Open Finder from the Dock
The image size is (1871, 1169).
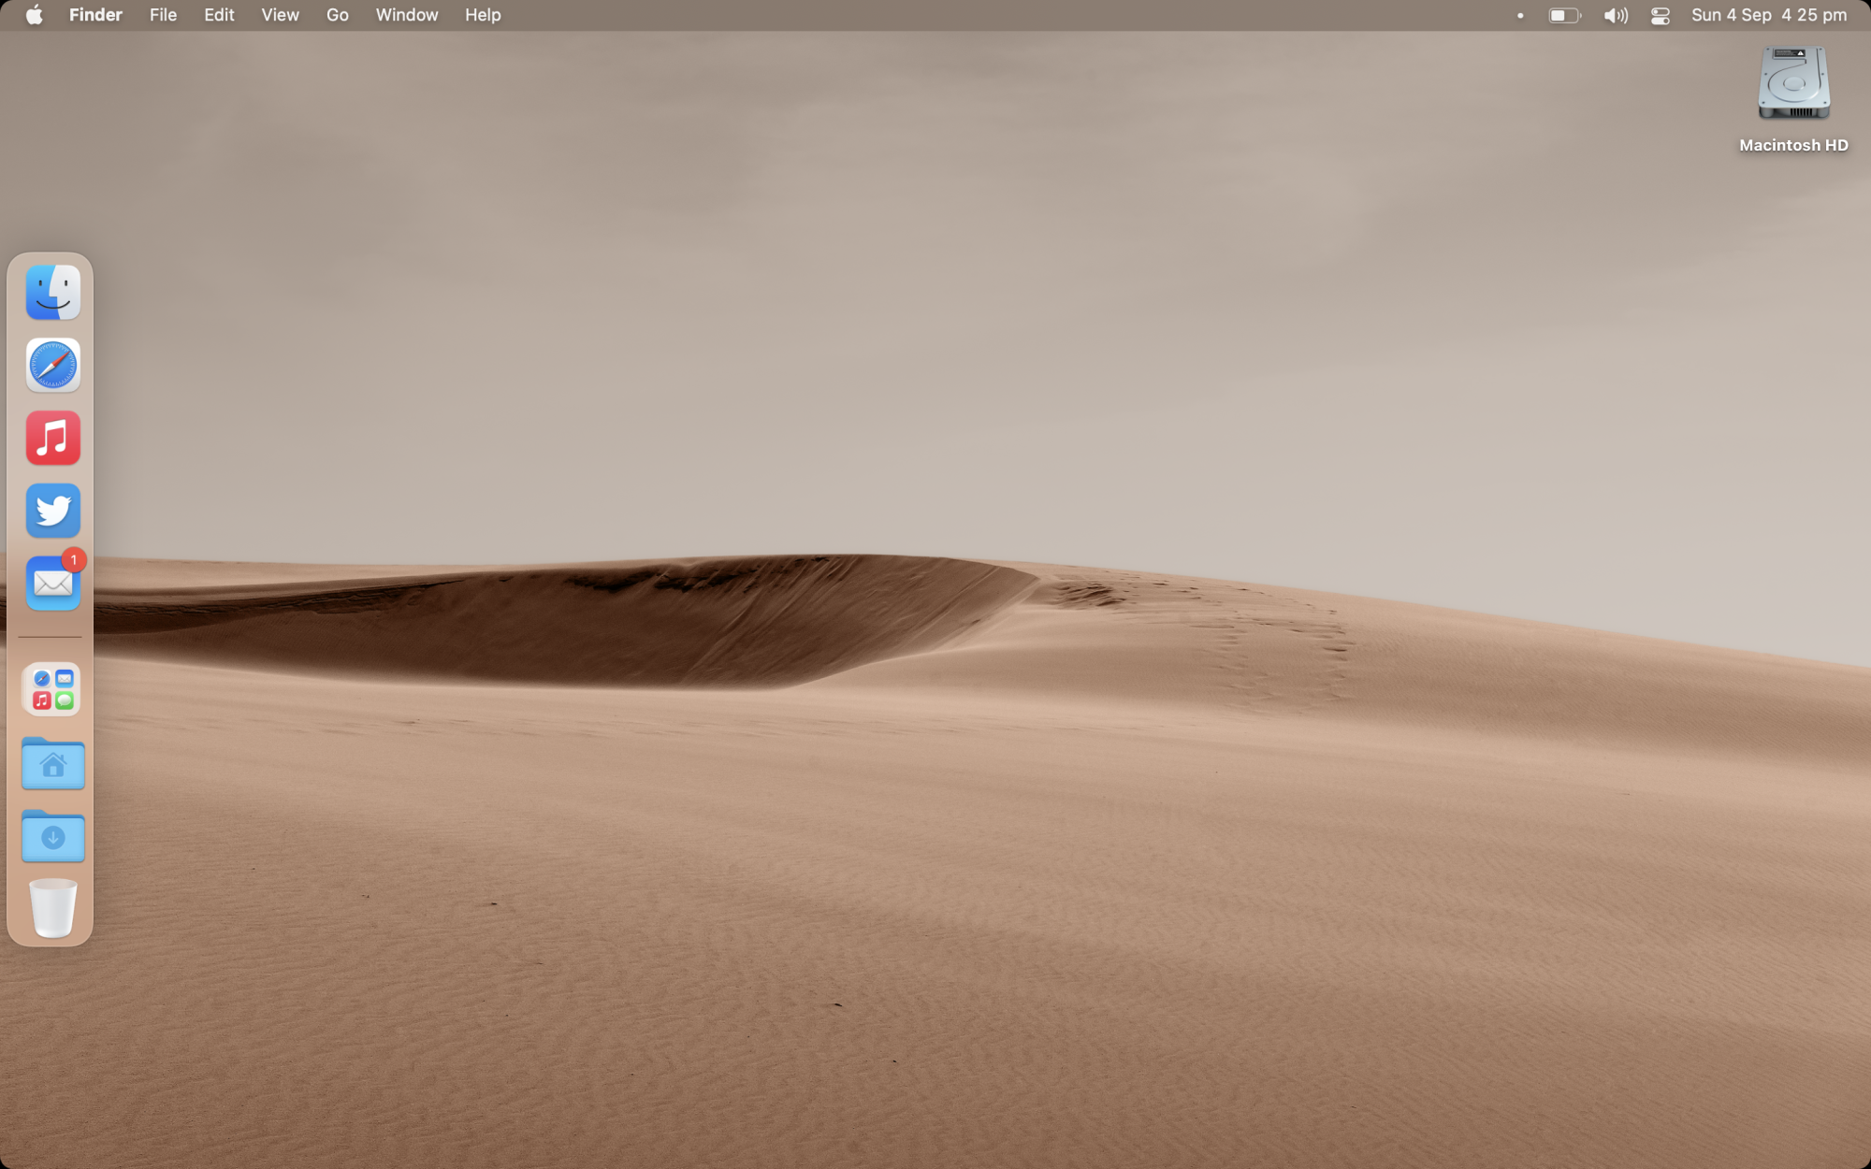[x=52, y=293]
